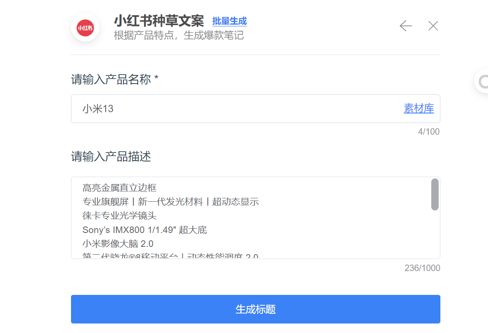This screenshot has width=488, height=333.
Task: Open the 批量生成 batch generation link
Action: tap(229, 21)
